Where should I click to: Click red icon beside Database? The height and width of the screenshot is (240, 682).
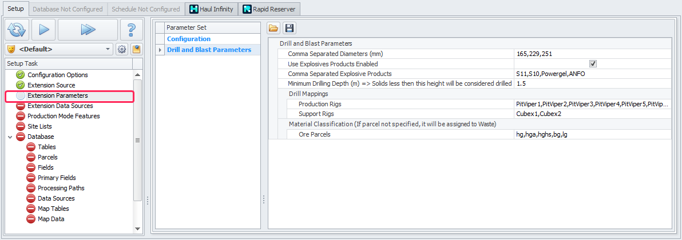click(x=21, y=137)
